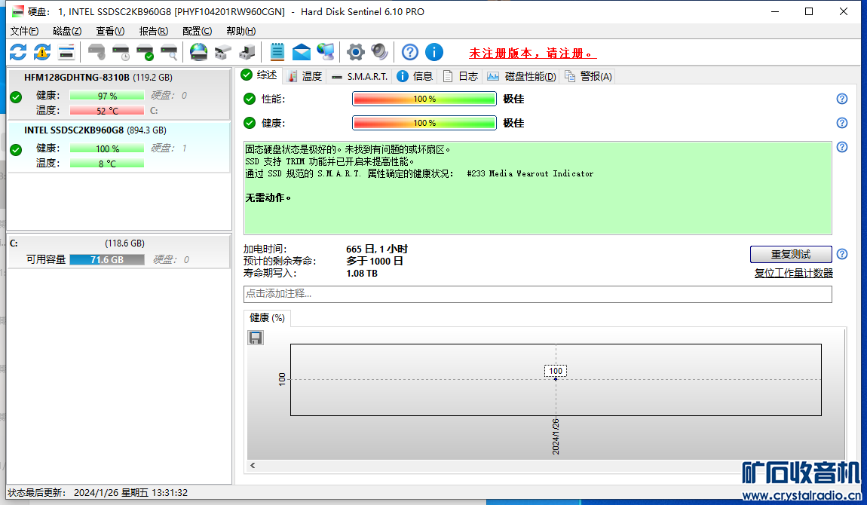Click the 复位工作量计数器 reset counter link

793,274
